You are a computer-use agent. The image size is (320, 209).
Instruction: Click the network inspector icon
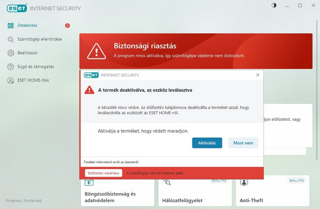pyautogui.click(x=167, y=182)
